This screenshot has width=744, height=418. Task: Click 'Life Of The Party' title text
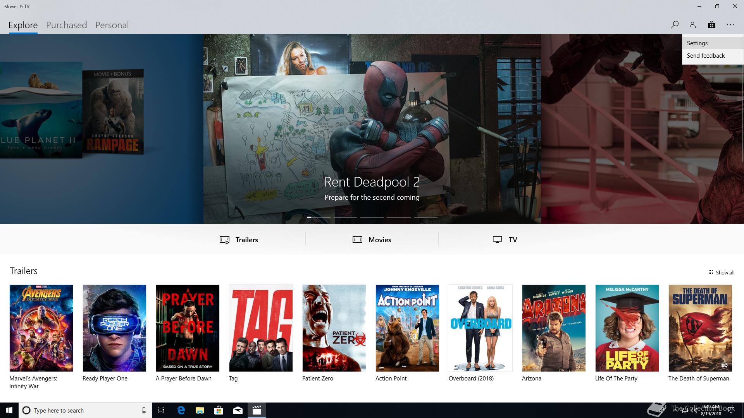click(x=616, y=379)
